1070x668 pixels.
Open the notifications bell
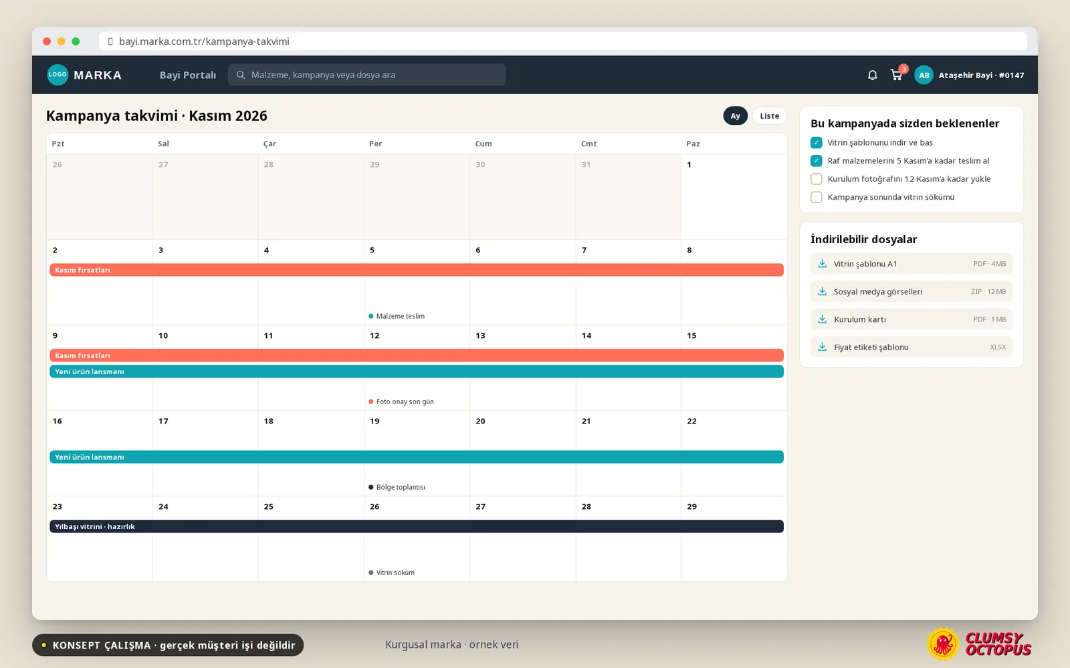[872, 75]
